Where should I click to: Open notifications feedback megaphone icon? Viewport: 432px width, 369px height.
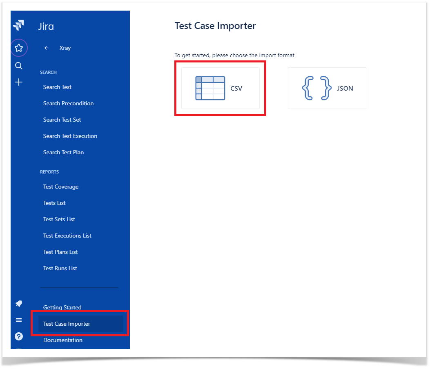point(19,304)
